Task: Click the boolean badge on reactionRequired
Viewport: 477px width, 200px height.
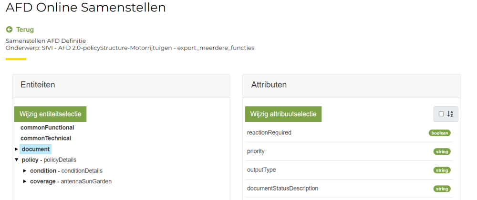Action: tap(439, 133)
